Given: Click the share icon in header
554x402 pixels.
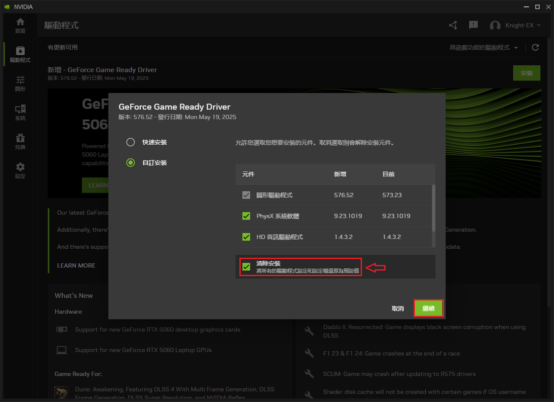Looking at the screenshot, I should pos(453,25).
